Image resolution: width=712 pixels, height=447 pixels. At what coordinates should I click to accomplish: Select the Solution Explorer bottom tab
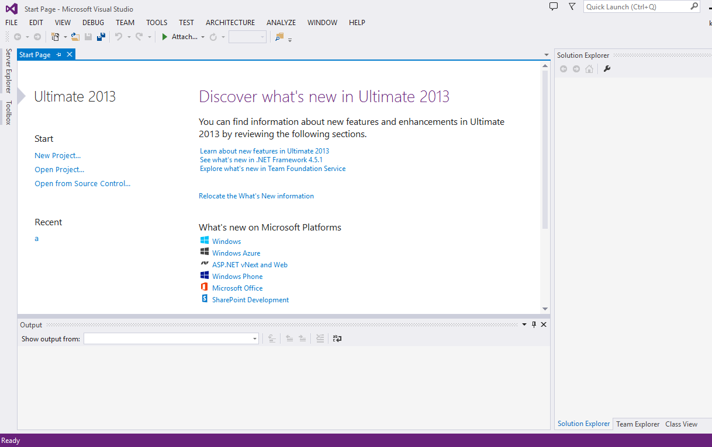(x=583, y=424)
